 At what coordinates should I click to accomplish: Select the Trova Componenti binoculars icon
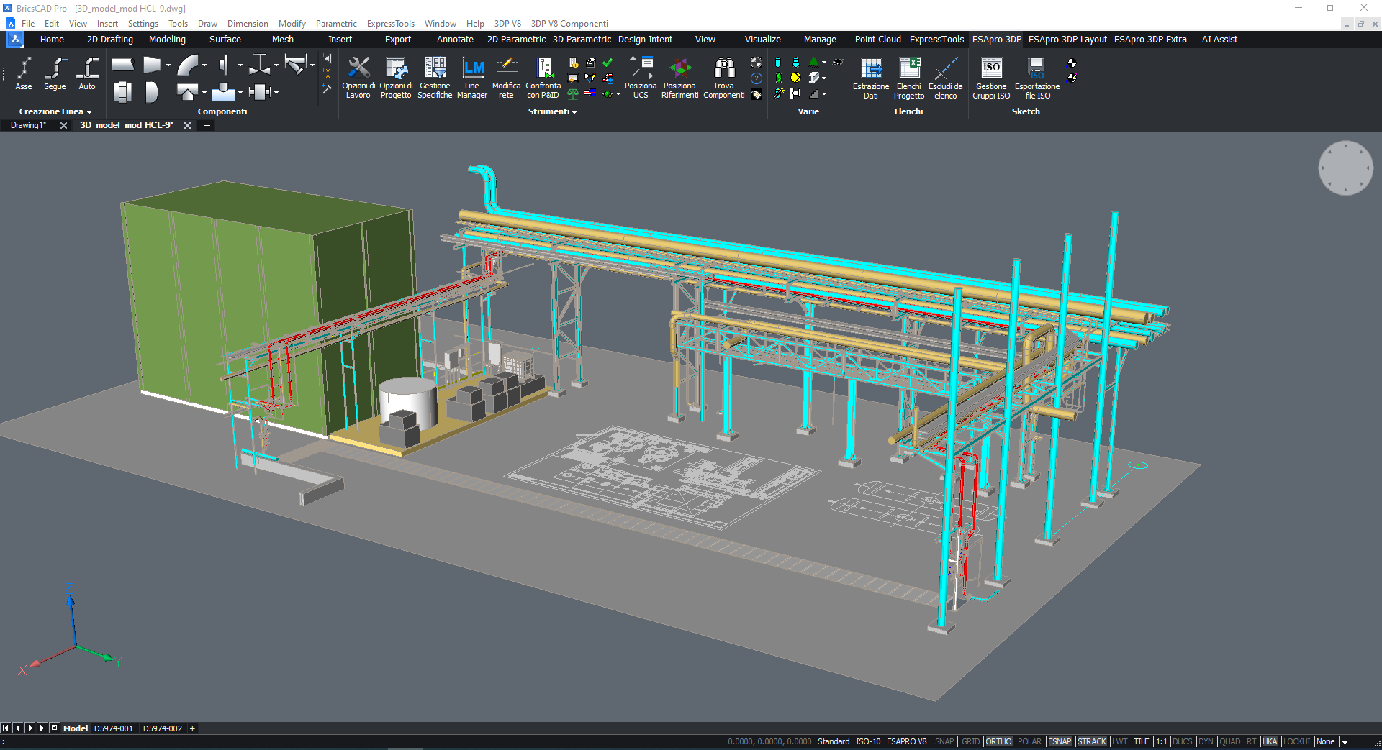pos(723,69)
